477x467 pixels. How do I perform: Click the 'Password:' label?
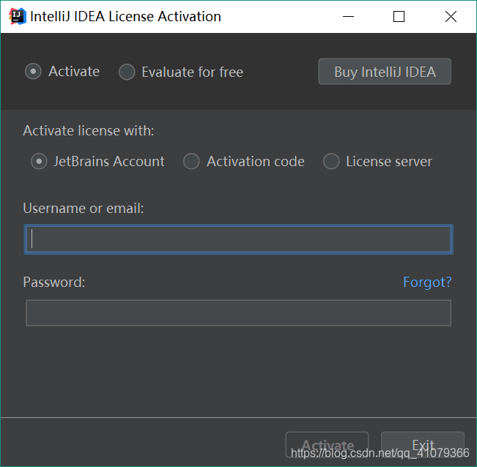[54, 283]
